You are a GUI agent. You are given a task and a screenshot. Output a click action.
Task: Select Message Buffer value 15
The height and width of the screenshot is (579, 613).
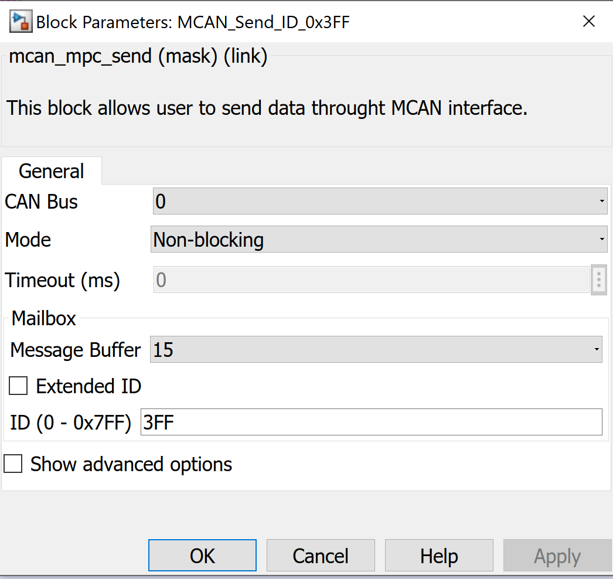tap(352, 349)
